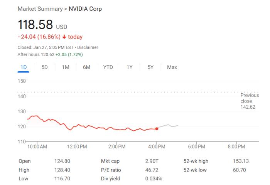Click the grey after-hours chart line
Image resolution: width=270 pixels, height=185 pixels.
click(x=167, y=126)
